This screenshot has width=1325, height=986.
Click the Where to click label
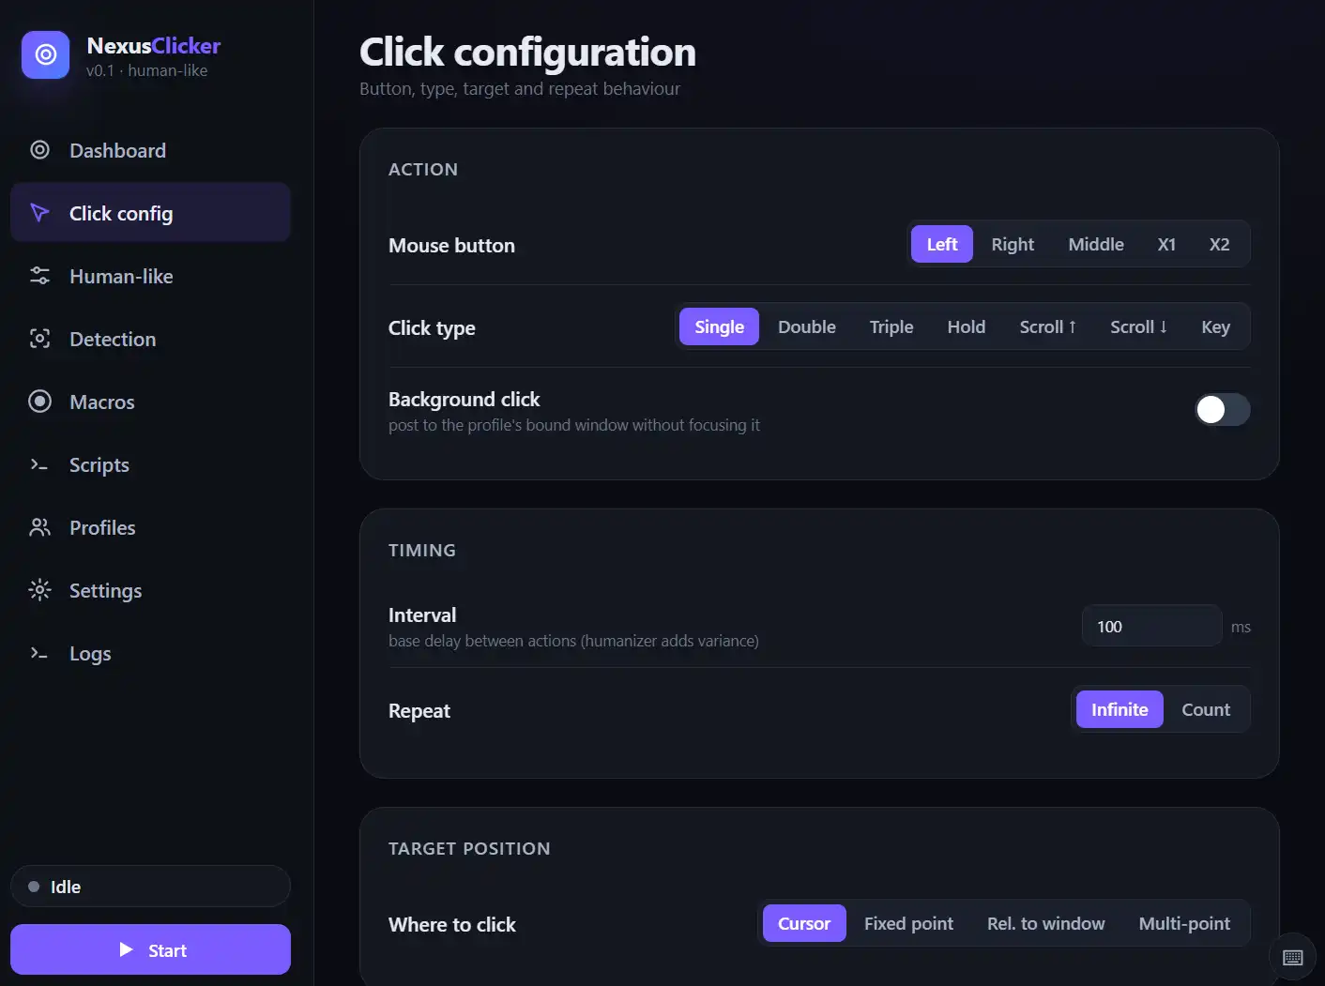coord(452,924)
